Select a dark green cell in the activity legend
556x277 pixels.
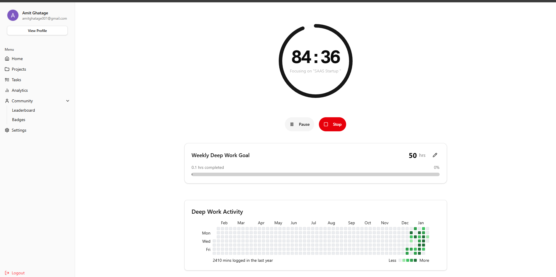point(415,260)
